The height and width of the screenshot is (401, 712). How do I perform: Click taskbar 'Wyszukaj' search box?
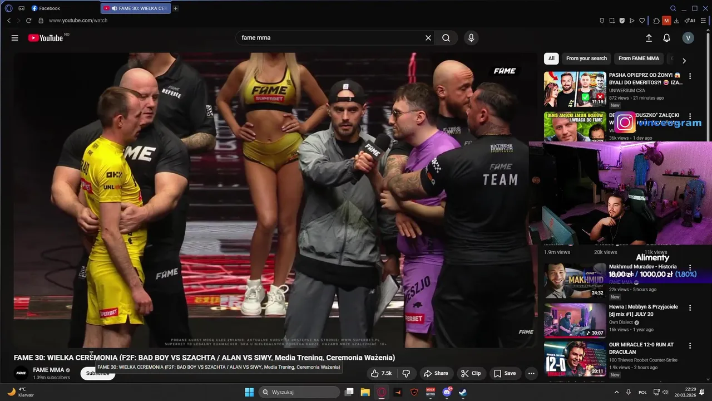(300, 392)
